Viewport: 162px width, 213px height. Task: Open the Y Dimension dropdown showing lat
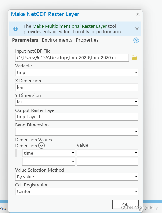(77, 102)
